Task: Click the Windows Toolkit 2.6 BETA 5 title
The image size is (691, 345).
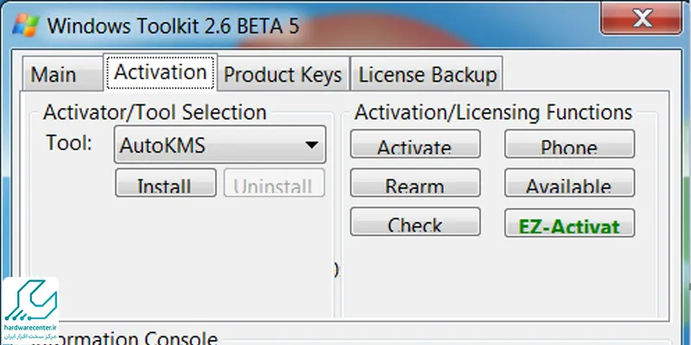Action: (174, 26)
